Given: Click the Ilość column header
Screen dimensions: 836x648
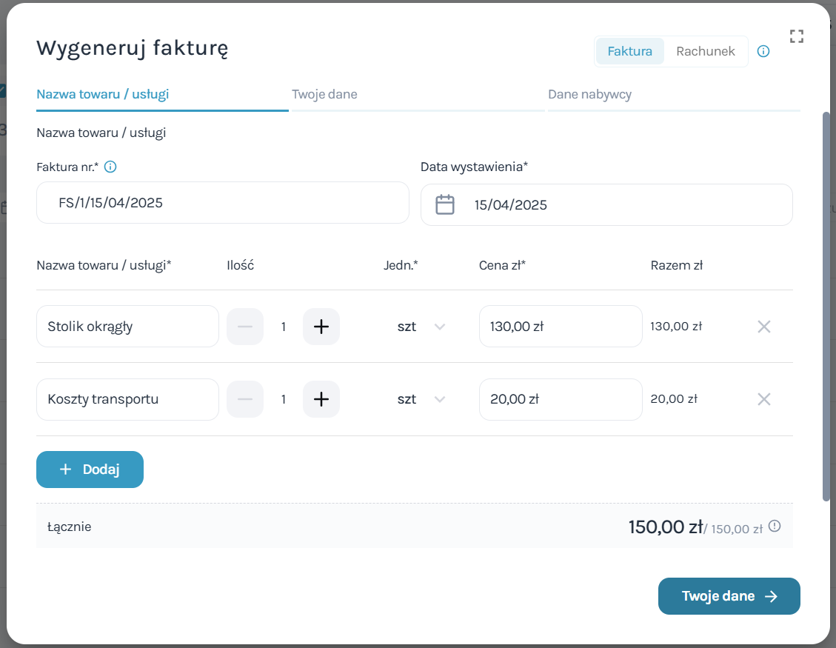Looking at the screenshot, I should tap(241, 265).
